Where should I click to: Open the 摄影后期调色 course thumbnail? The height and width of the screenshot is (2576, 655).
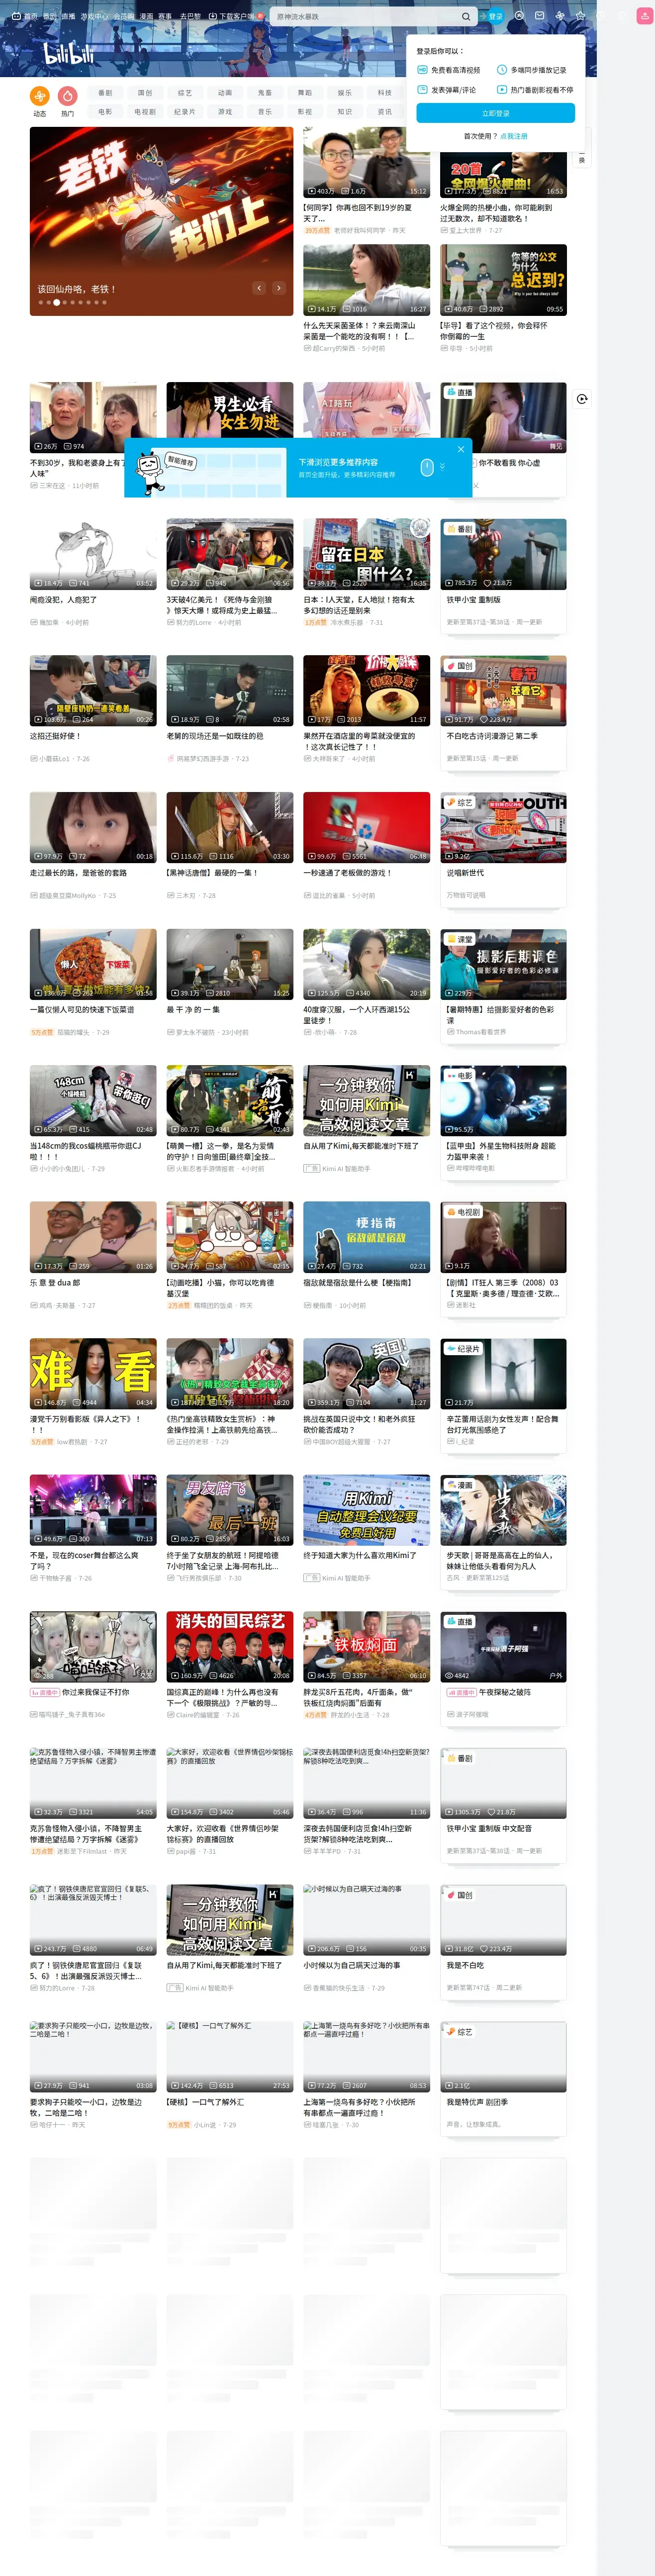pyautogui.click(x=504, y=964)
